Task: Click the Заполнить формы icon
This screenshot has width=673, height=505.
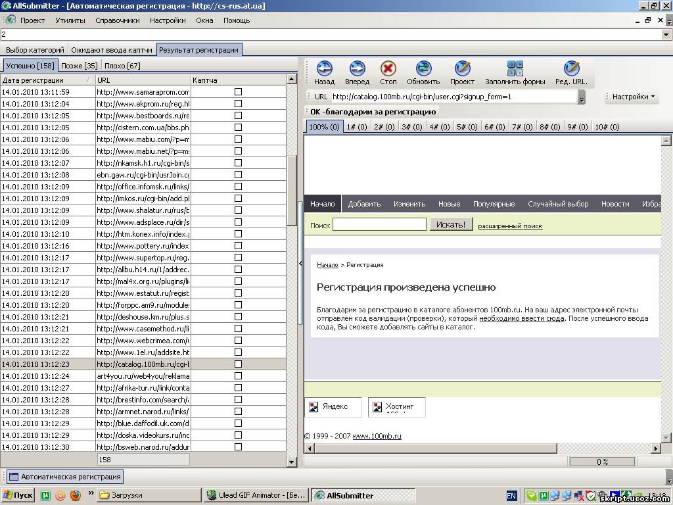Action: point(515,68)
